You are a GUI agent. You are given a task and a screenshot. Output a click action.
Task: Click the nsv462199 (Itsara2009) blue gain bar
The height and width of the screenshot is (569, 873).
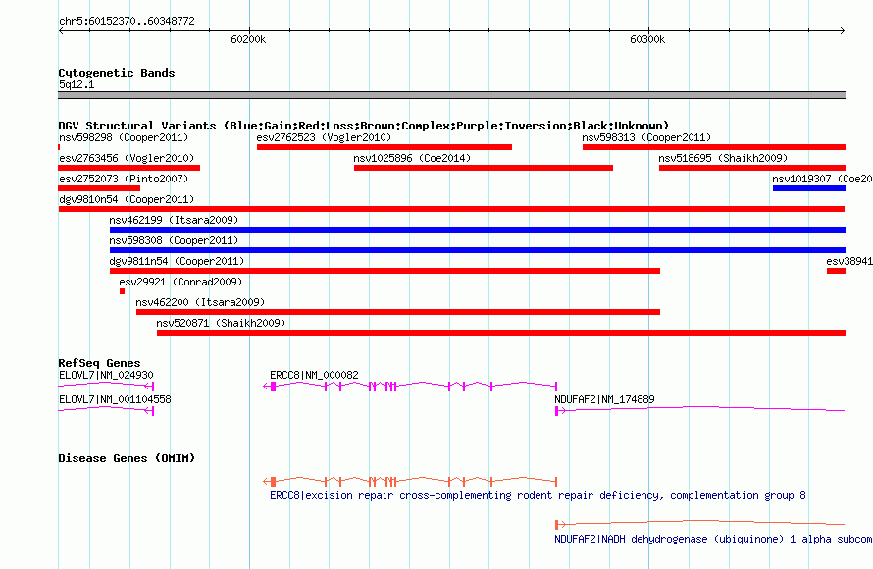(477, 230)
